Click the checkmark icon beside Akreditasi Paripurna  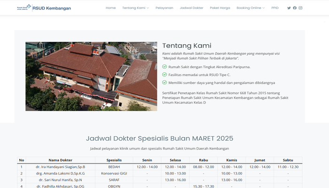[x=164, y=67]
